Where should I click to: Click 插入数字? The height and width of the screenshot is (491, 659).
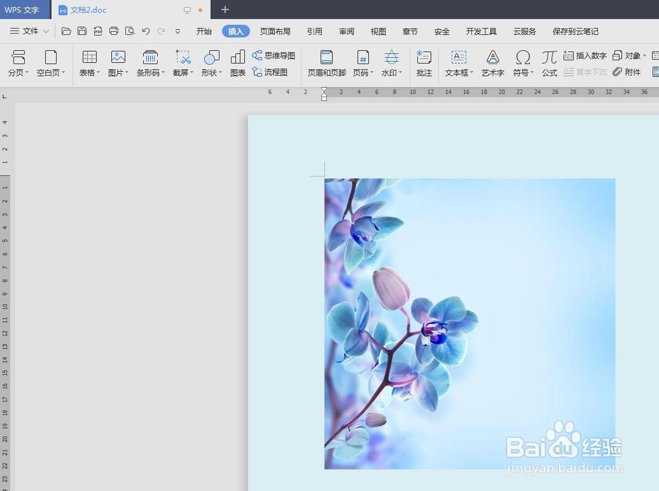click(585, 55)
